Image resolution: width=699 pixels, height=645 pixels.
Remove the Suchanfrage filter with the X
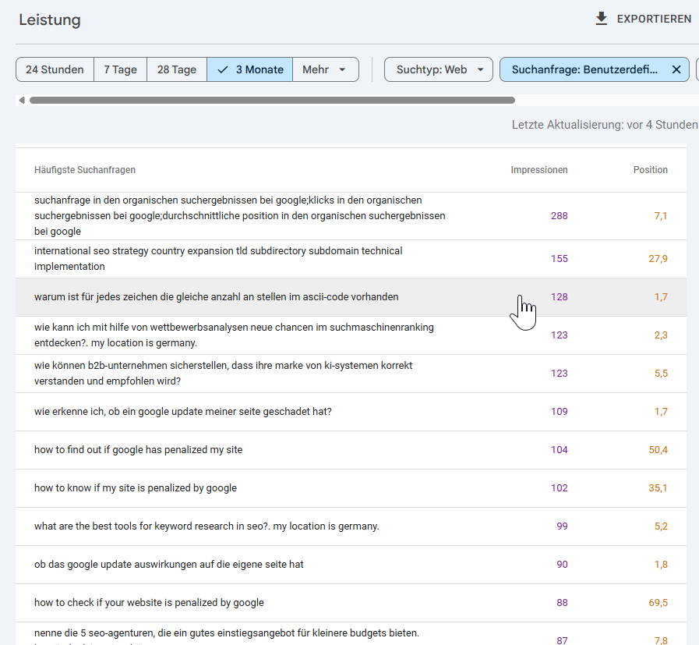tap(676, 69)
